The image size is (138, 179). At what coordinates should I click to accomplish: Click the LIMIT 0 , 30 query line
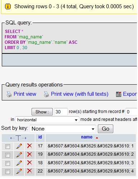pos(16,48)
